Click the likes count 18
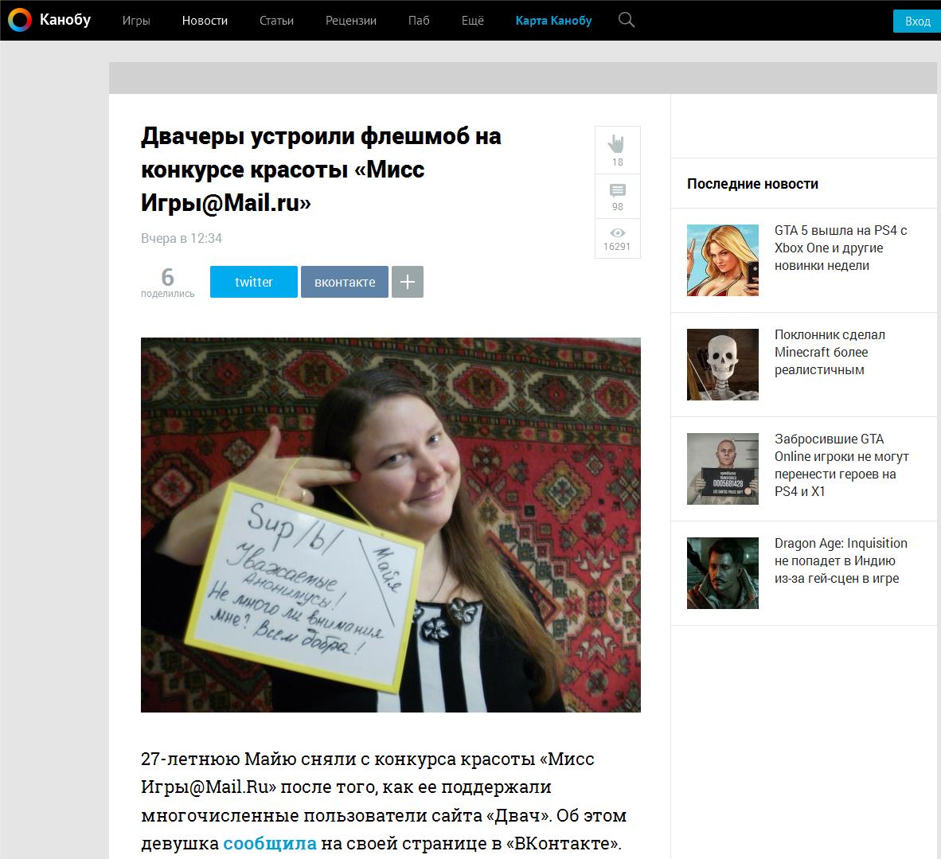The image size is (941, 859). [x=618, y=162]
